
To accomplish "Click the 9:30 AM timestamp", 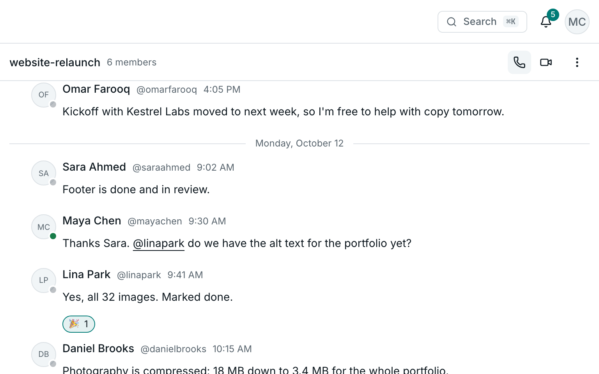I will [x=207, y=221].
